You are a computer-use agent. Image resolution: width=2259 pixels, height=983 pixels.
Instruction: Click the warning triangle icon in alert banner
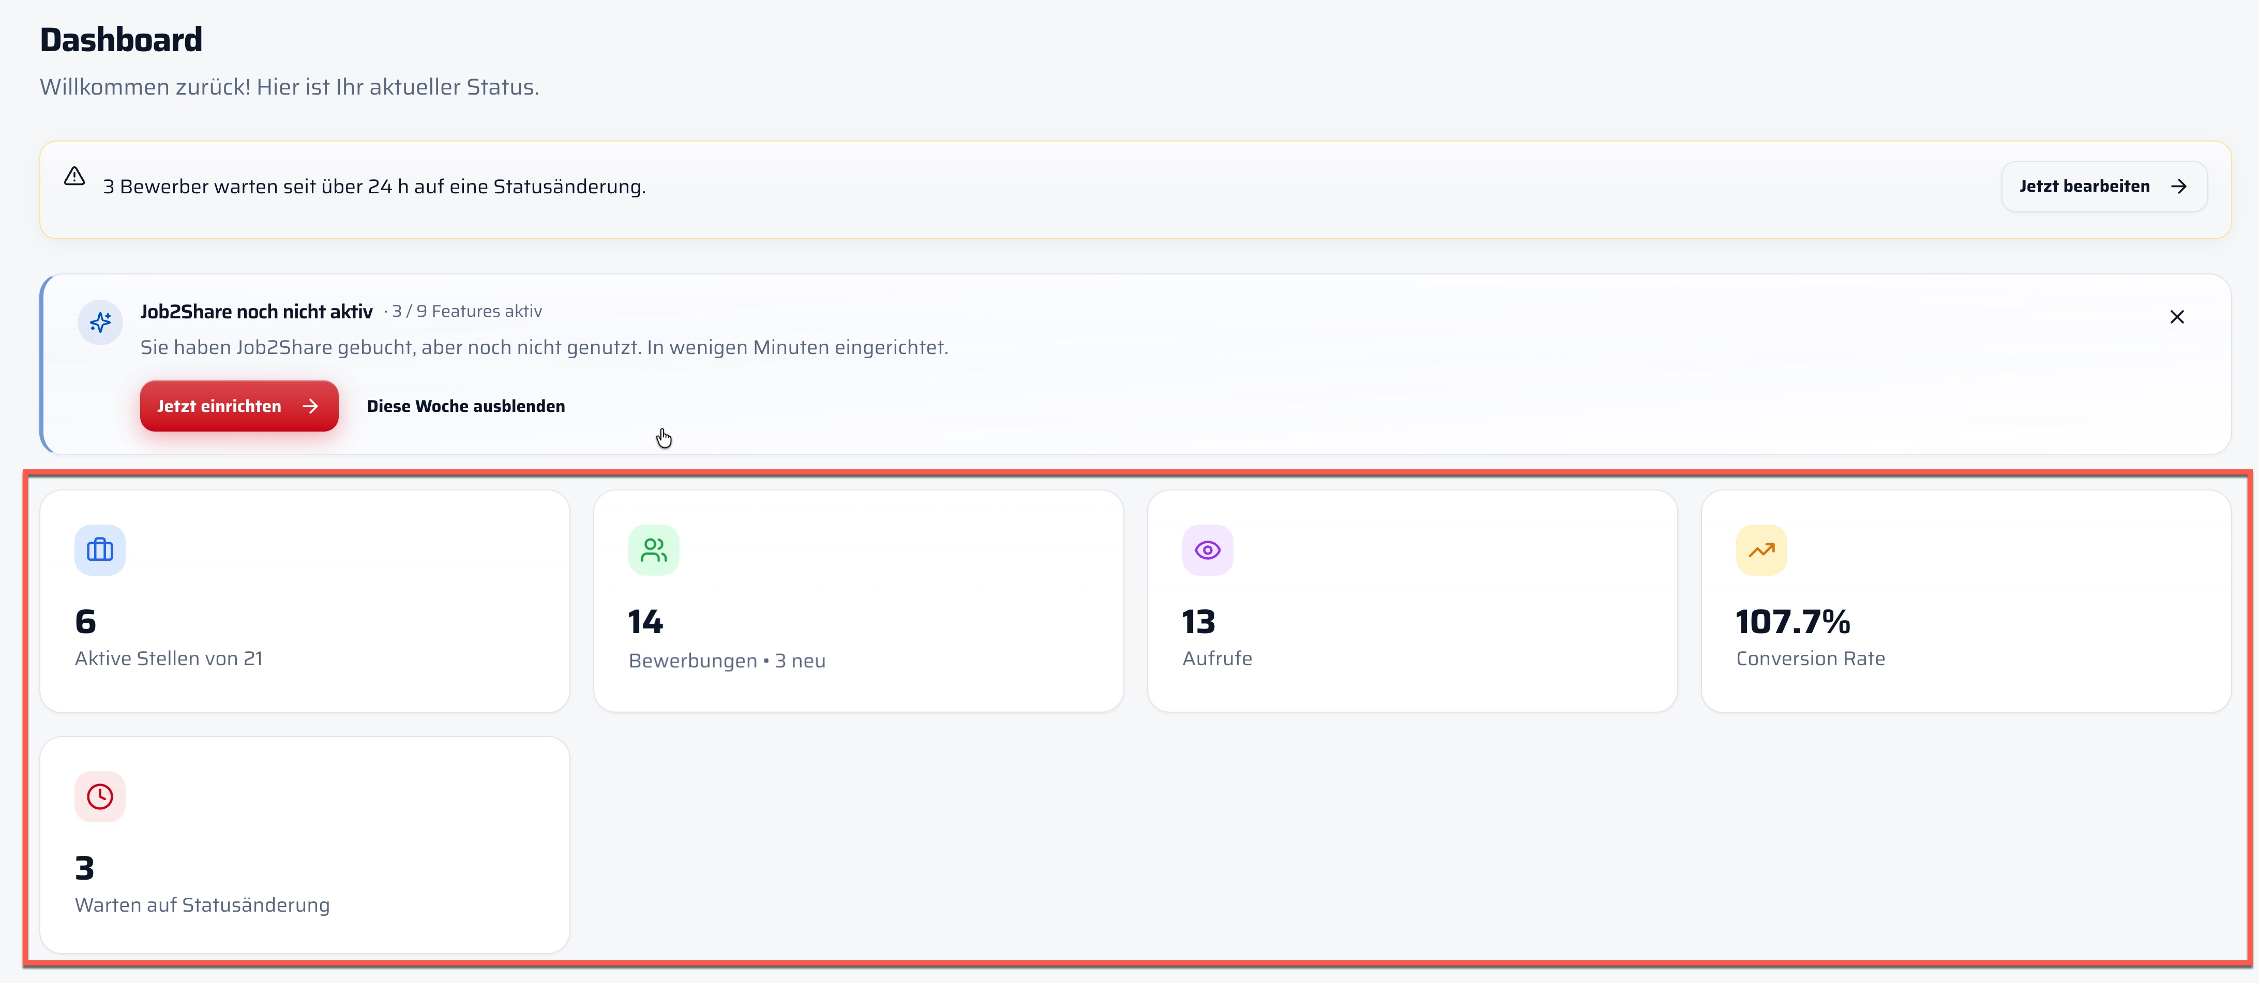[74, 176]
